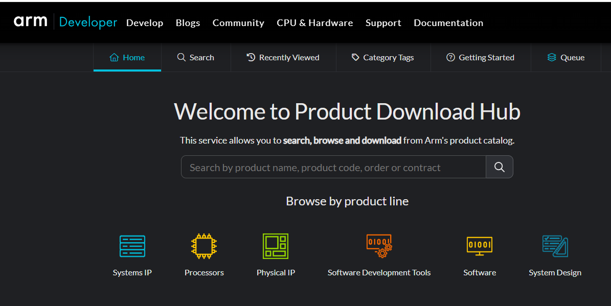Viewport: 611px width, 306px height.
Task: Click the Software monitor icon
Action: tap(480, 246)
